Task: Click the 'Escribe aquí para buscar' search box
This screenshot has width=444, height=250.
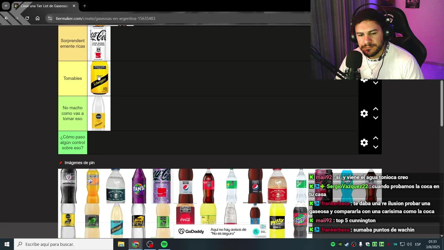Action: [x=64, y=244]
